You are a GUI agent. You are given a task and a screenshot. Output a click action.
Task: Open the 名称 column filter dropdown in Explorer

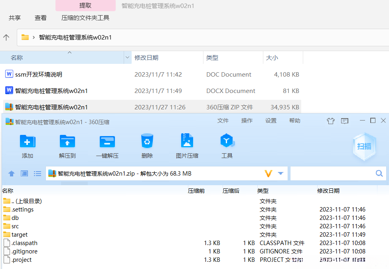pyautogui.click(x=128, y=57)
